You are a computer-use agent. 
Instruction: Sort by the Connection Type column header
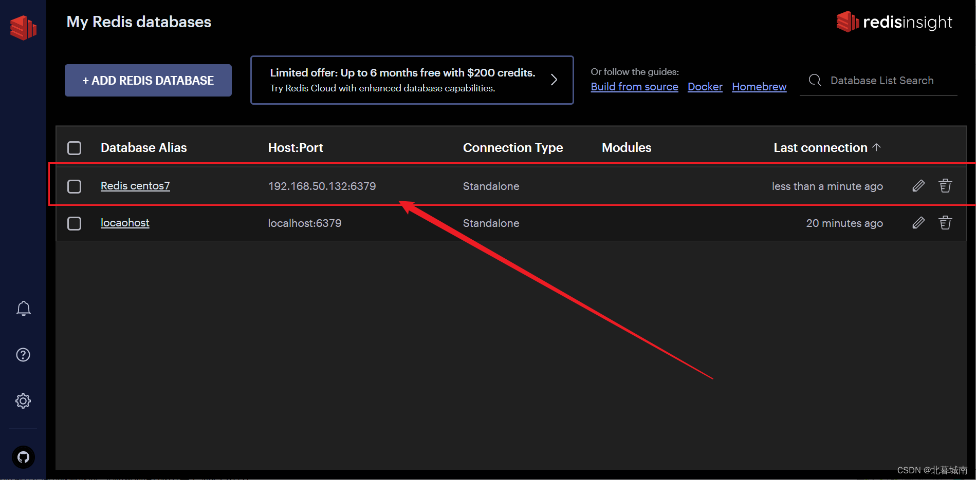(x=513, y=148)
